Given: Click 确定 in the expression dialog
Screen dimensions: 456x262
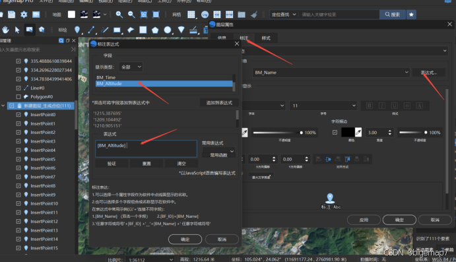Looking at the screenshot, I should pyautogui.click(x=185, y=240).
